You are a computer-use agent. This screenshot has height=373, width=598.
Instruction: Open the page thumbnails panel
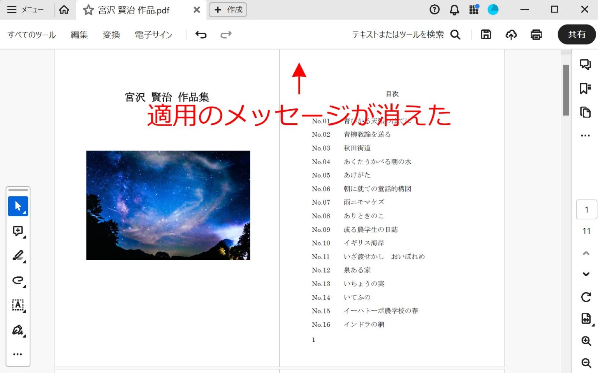585,112
